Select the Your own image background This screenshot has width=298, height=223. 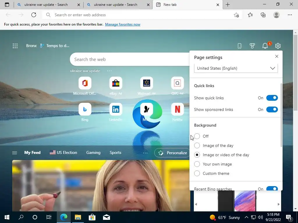197,164
